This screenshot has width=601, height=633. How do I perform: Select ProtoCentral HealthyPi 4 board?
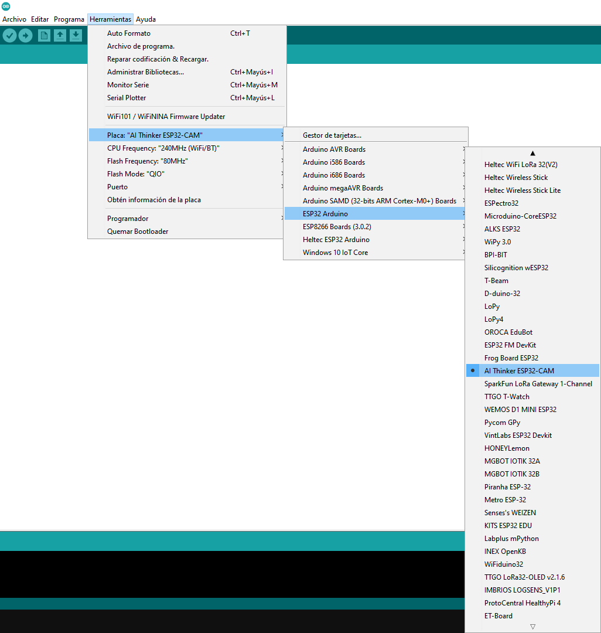coord(532,603)
